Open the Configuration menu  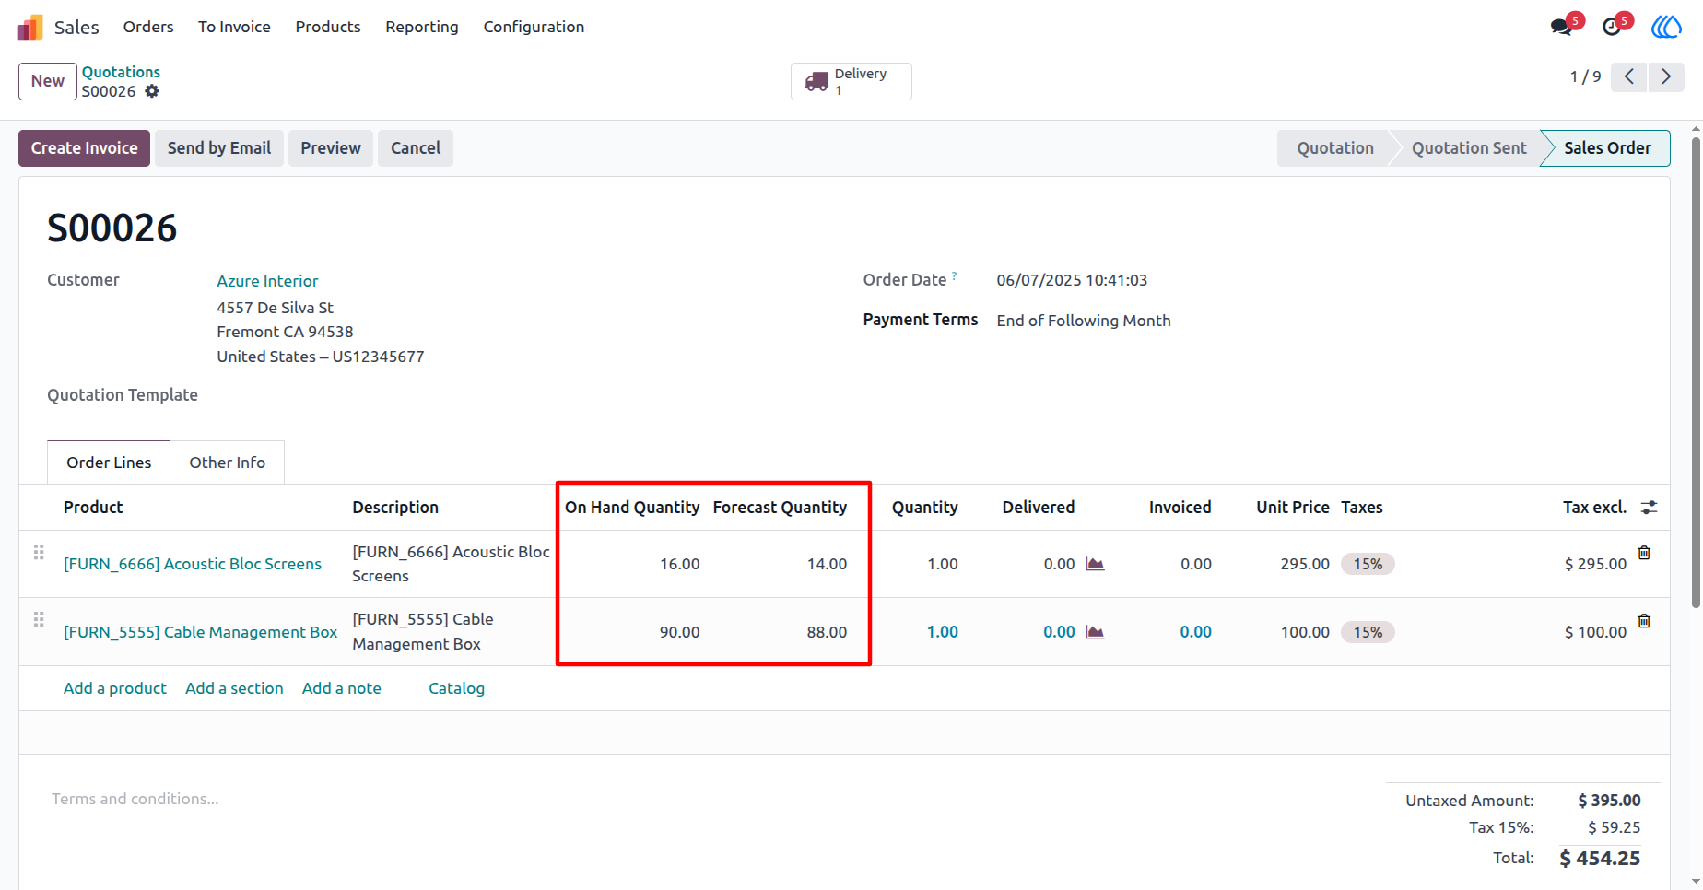534,27
